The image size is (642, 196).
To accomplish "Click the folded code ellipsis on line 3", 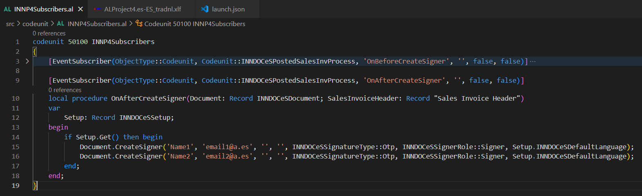I will click(x=533, y=62).
